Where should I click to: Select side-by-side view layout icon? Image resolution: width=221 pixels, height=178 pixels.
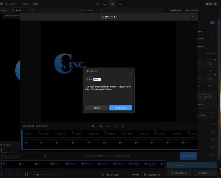(120, 4)
